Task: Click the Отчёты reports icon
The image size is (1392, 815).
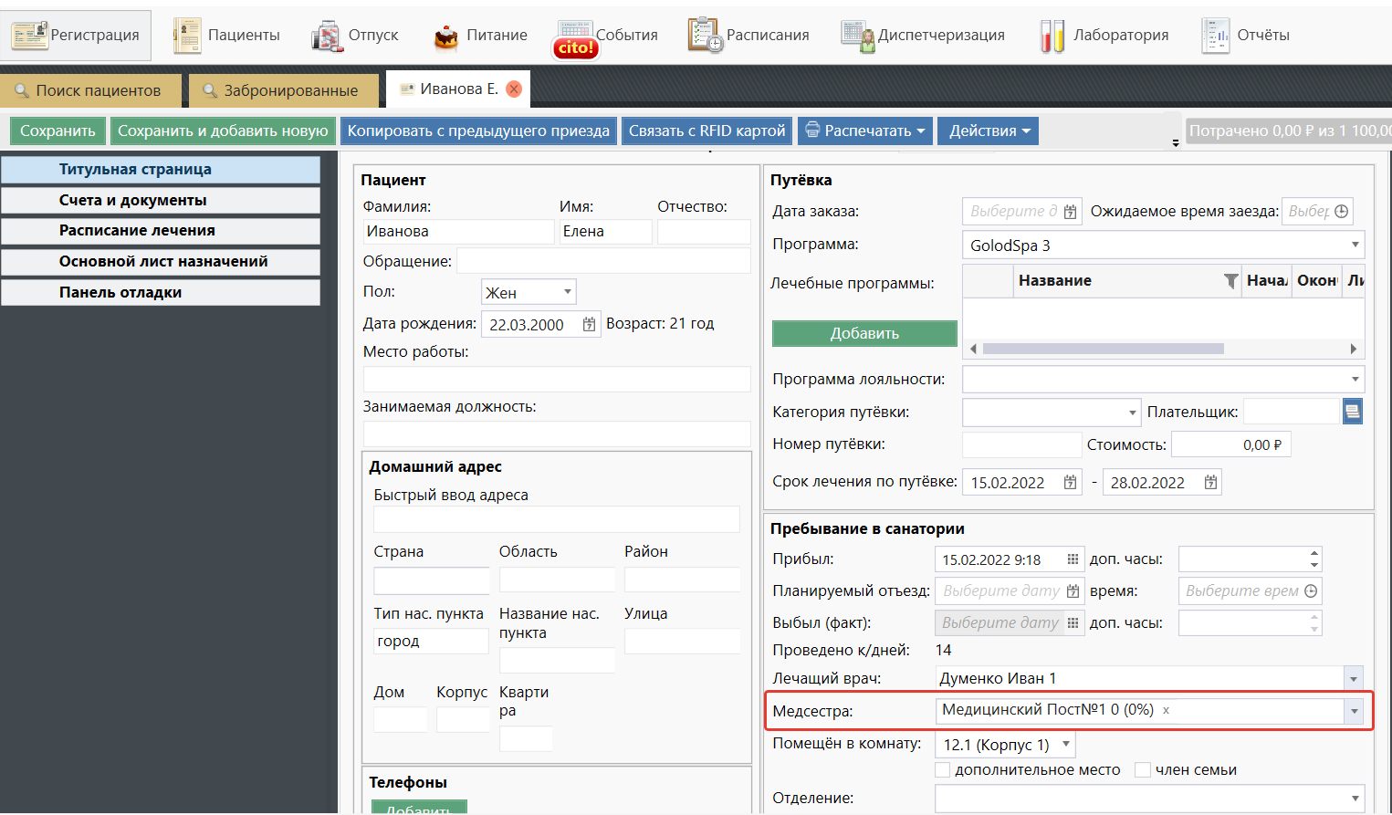Action: [1215, 36]
